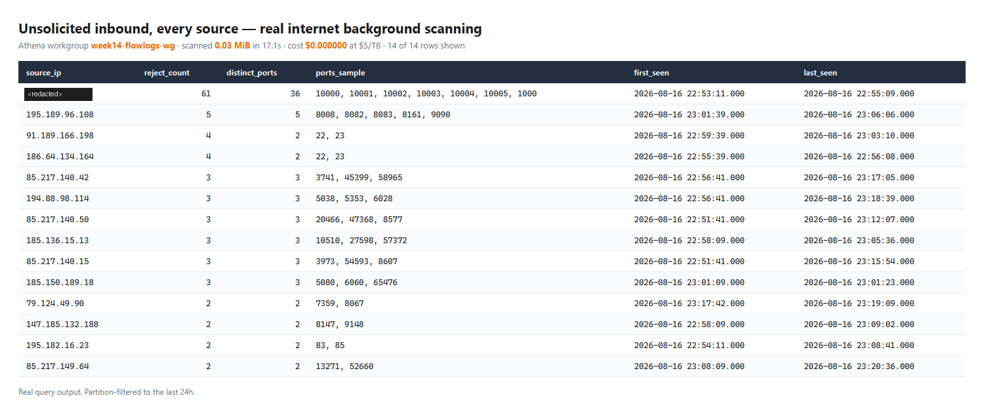The width and height of the screenshot is (984, 415).
Task: Select source IP 79.124.49.90
Action: pos(55,304)
